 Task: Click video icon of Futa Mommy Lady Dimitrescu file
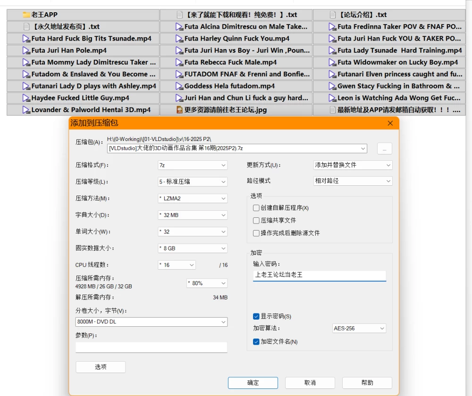point(26,63)
